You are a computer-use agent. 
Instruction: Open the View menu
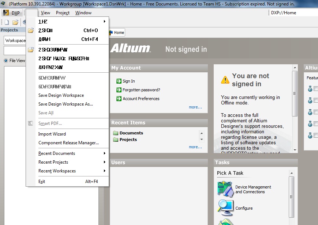[x=45, y=13]
